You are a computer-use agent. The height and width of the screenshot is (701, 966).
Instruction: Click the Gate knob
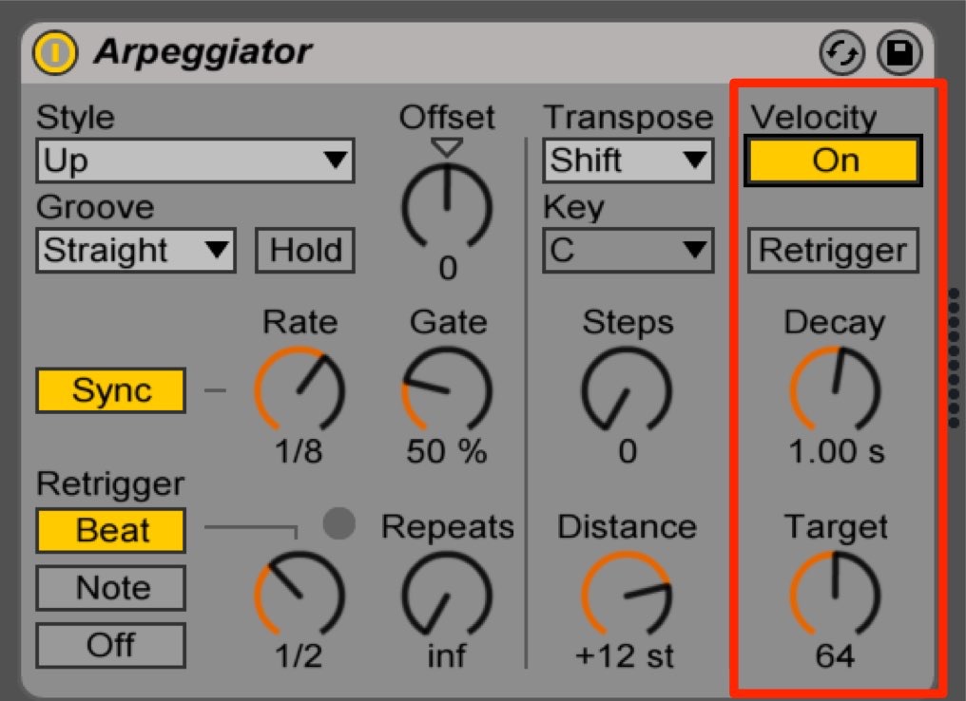pyautogui.click(x=447, y=389)
